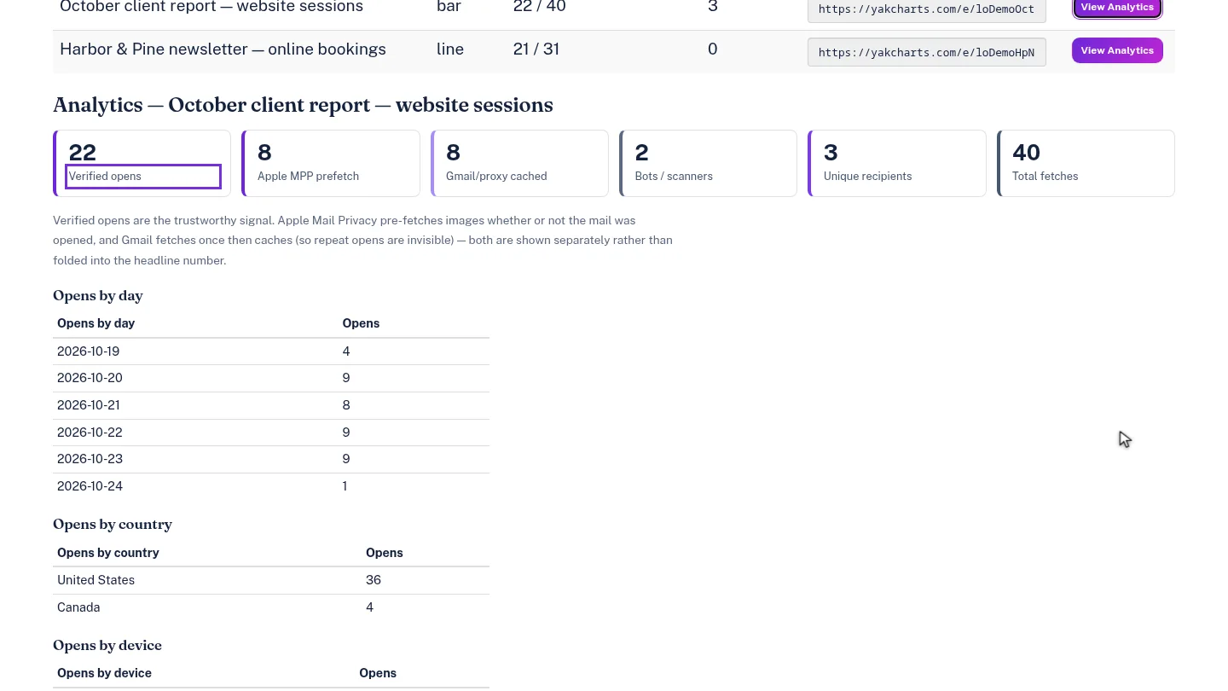Click the Harbor & Pine newsletter row title

[x=223, y=49]
